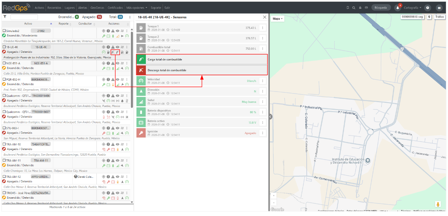Click the magnifier search icon in top bar
This screenshot has width=448, height=216.
tap(354, 8)
